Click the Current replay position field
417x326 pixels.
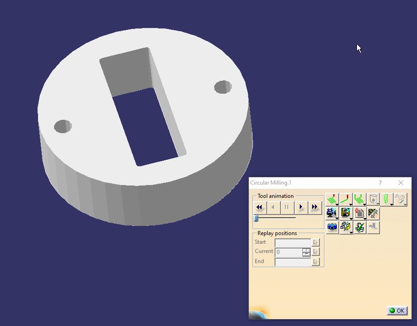pos(289,252)
